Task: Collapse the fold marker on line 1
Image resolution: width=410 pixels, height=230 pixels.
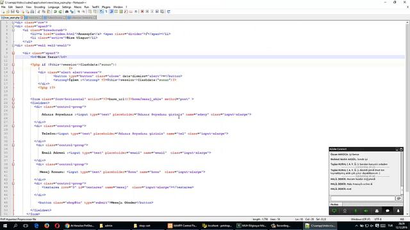Action: [x=13, y=22]
